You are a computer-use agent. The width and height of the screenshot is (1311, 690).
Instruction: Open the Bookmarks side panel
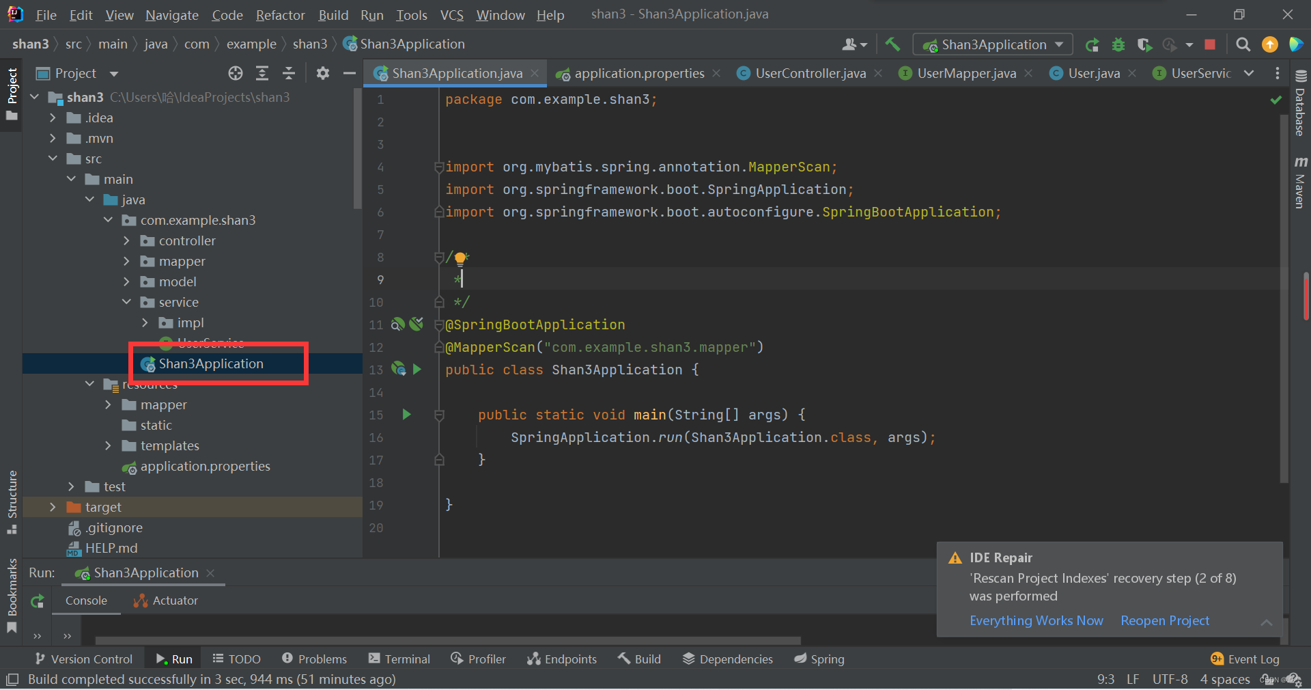pyautogui.click(x=12, y=596)
